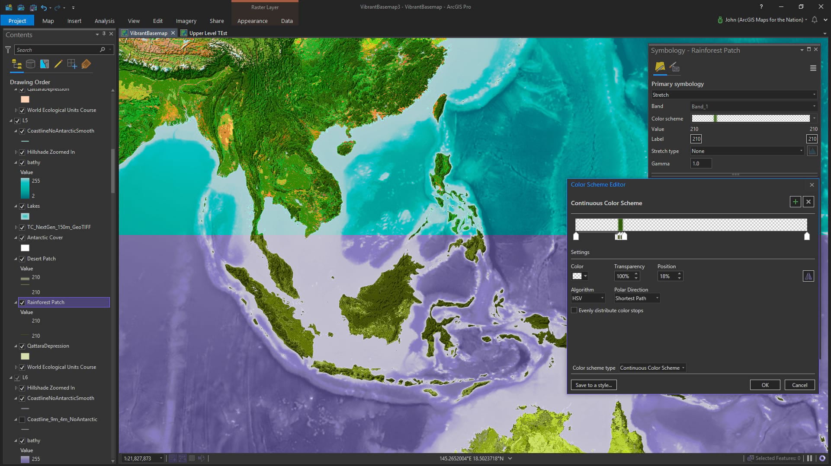Select the List By Selection icon
831x466 pixels.
45,64
